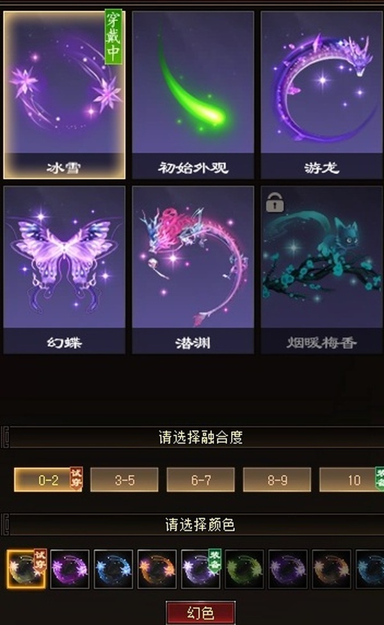Select the 游龙 dragon appearance
Screen dimensions: 384x625
(321, 95)
